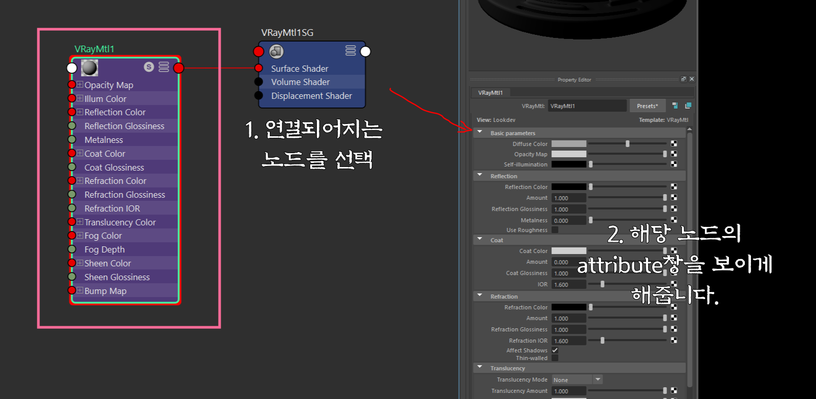Expand Coat Color attribute on node
816x399 pixels.
[80, 153]
